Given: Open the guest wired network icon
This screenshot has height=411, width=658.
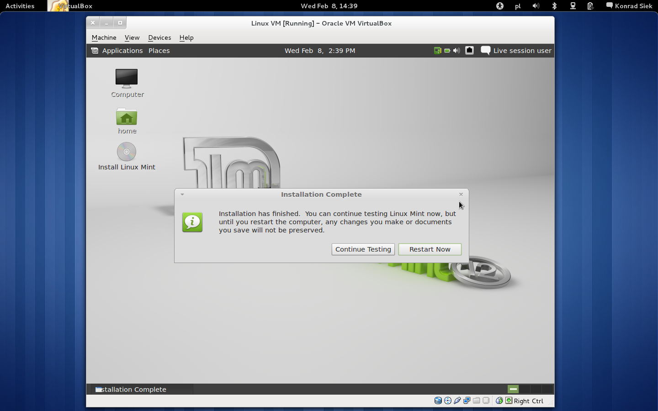Looking at the screenshot, I should [469, 51].
